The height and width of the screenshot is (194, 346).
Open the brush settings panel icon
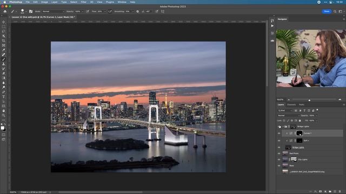31,11
